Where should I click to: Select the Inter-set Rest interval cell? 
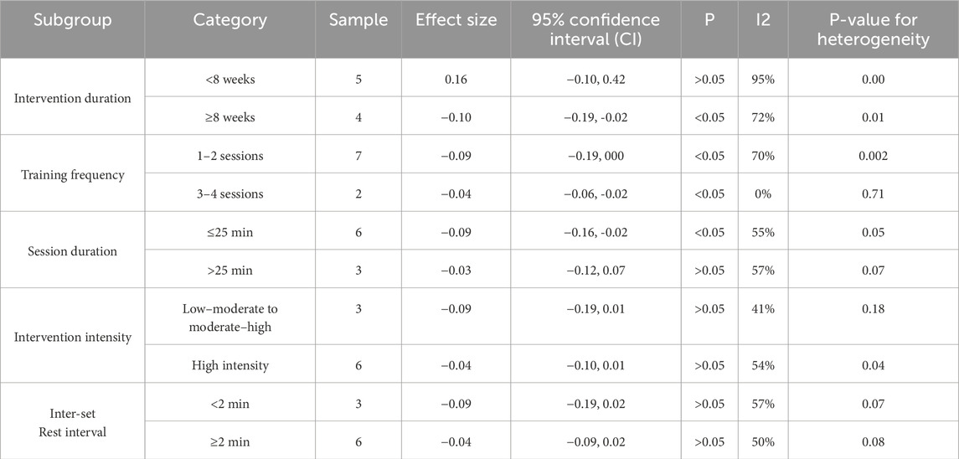click(x=73, y=423)
